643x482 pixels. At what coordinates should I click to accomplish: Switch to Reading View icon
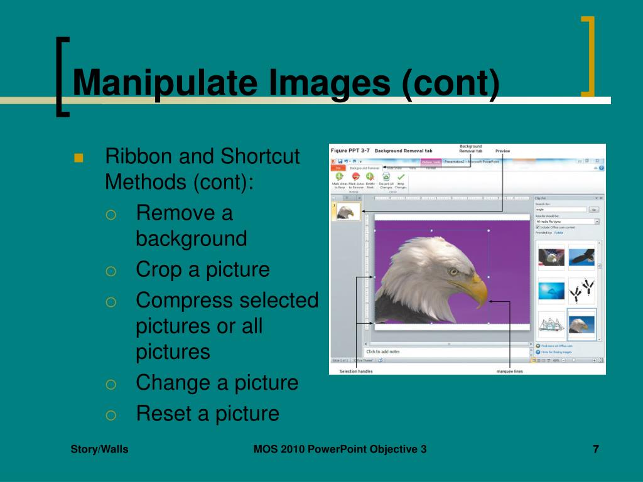tap(543, 360)
